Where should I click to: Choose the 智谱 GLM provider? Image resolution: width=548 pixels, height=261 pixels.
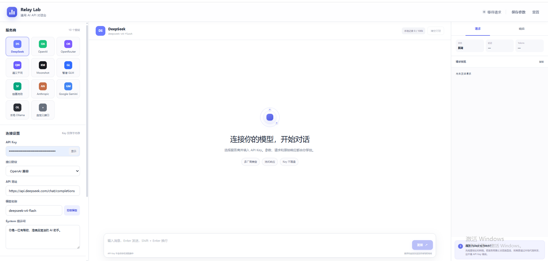[68, 67]
